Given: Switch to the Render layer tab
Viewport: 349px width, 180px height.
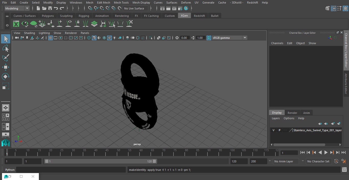Looking at the screenshot, I should [x=292, y=113].
